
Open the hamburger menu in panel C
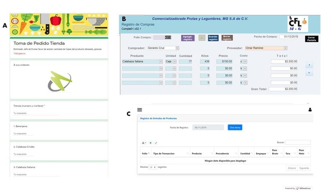pyautogui.click(x=140, y=110)
